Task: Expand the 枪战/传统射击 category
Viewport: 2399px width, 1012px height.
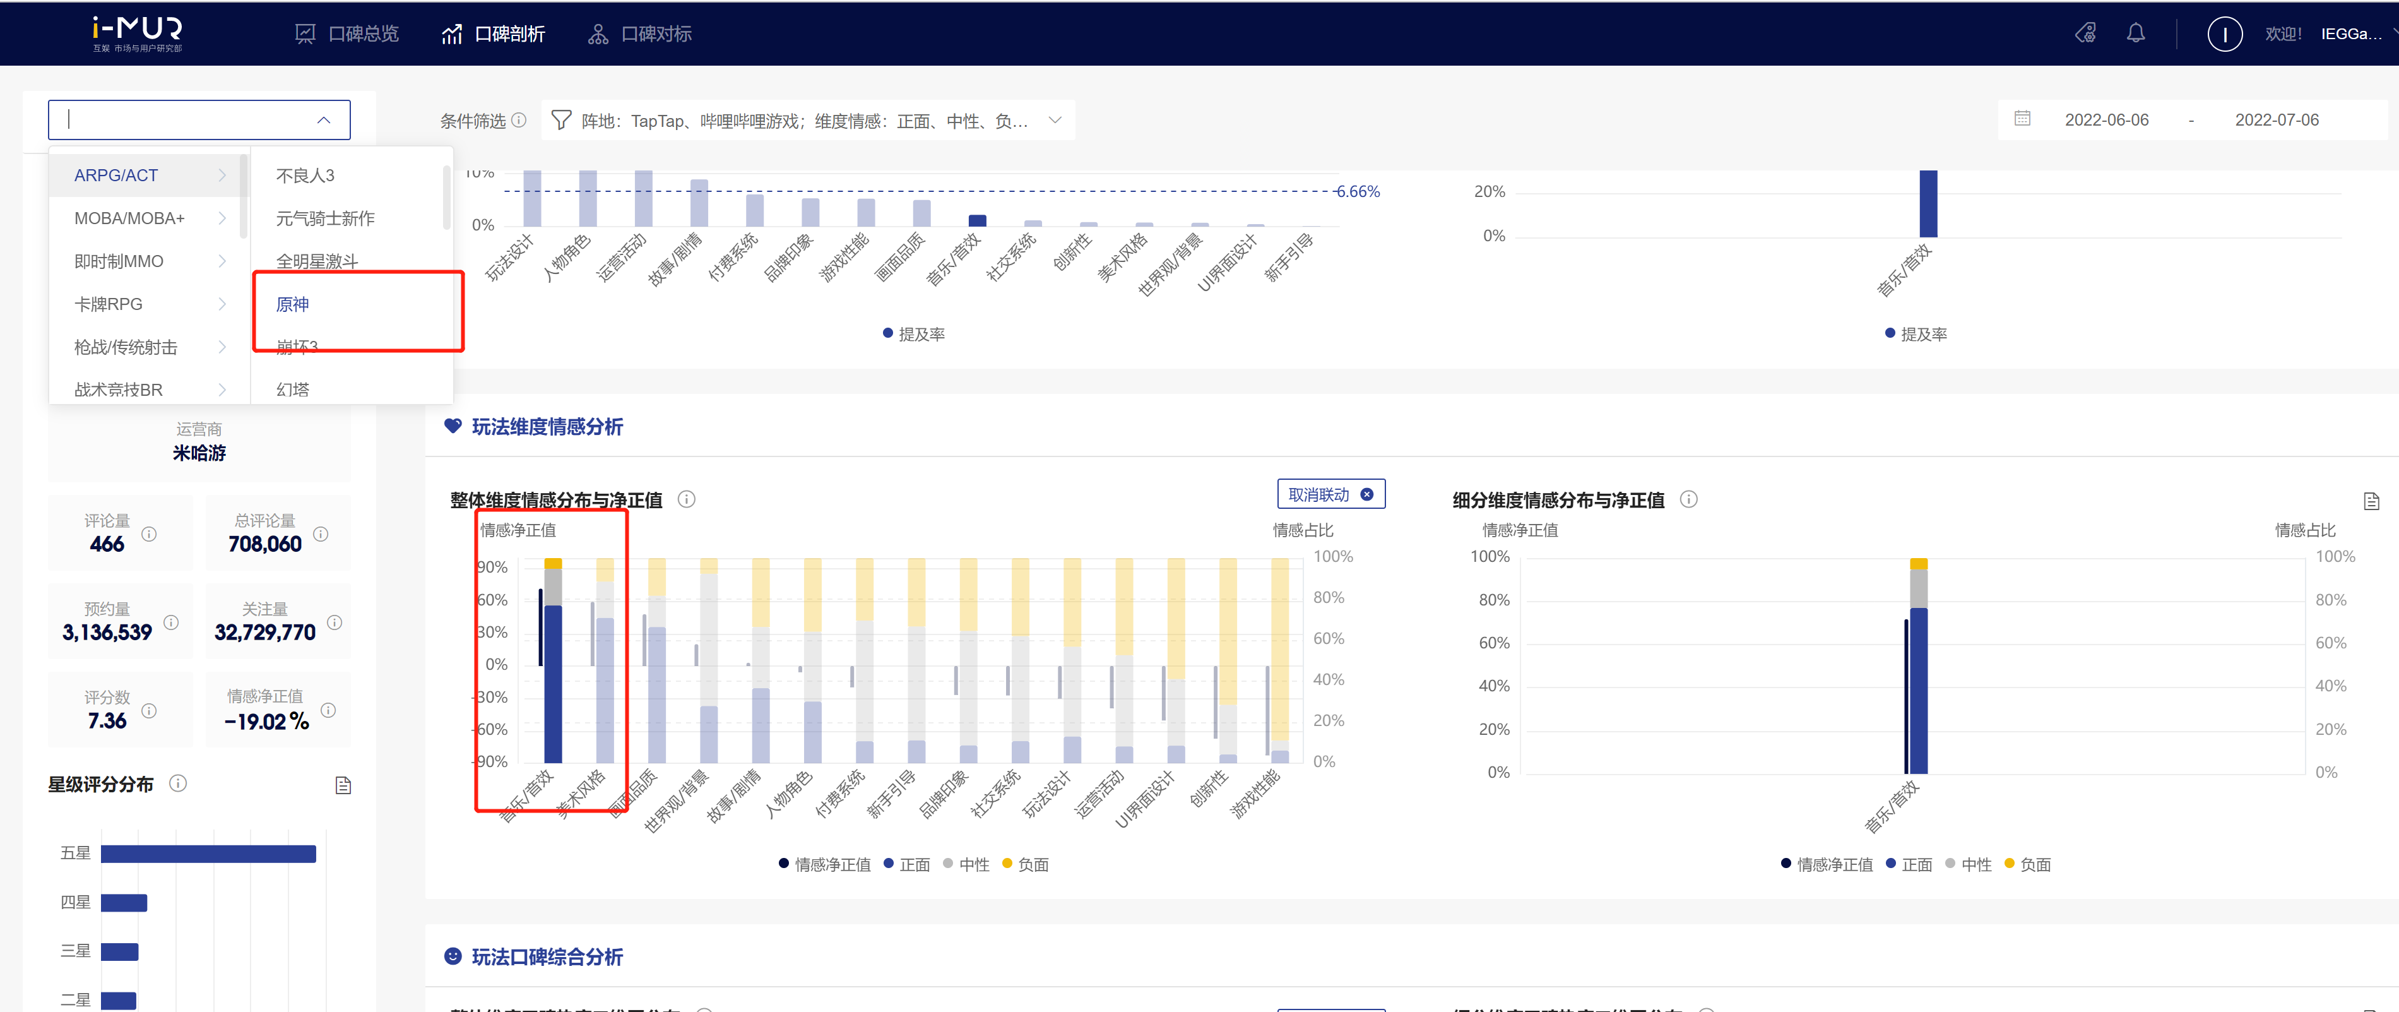Action: point(149,347)
